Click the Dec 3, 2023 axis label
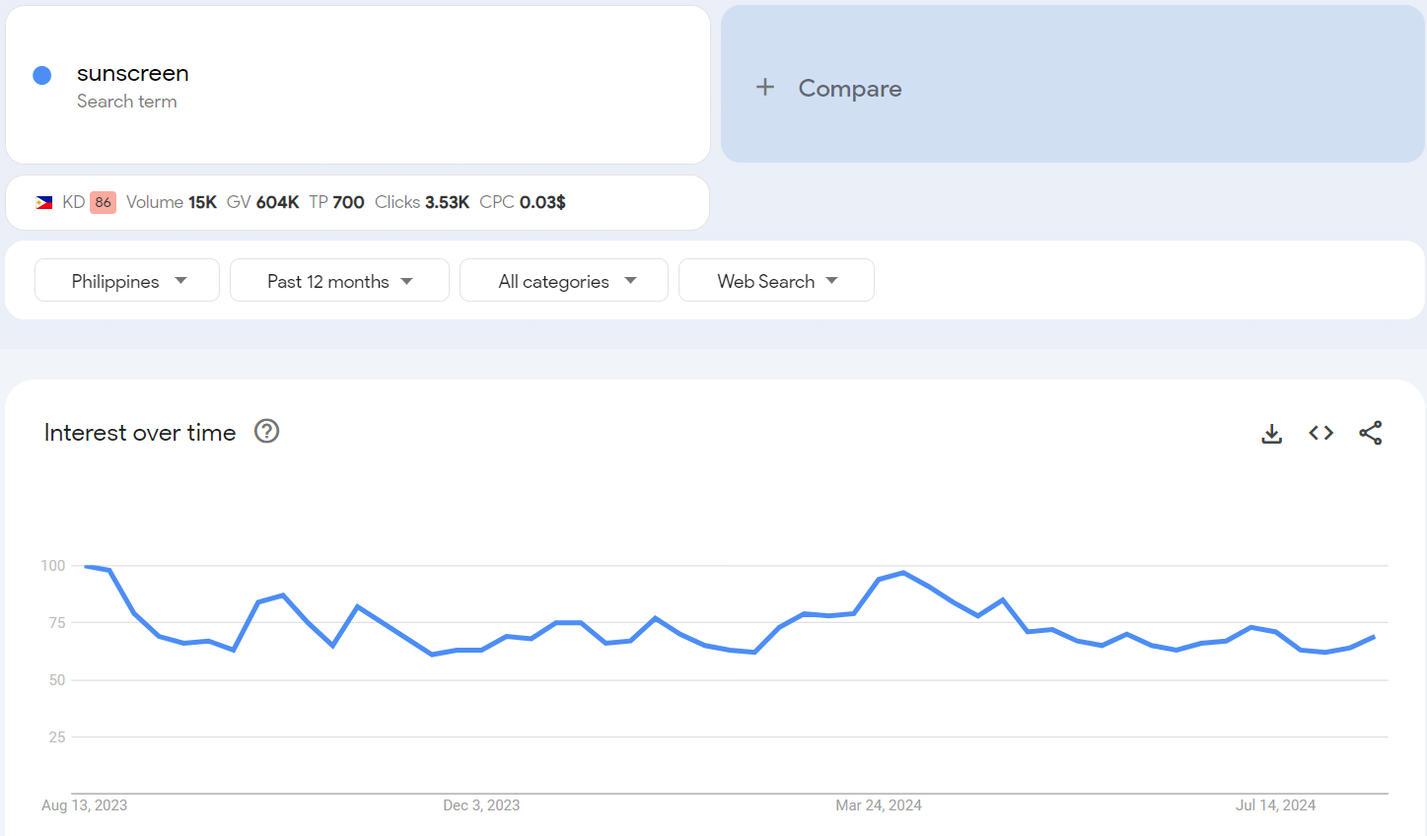 481,805
